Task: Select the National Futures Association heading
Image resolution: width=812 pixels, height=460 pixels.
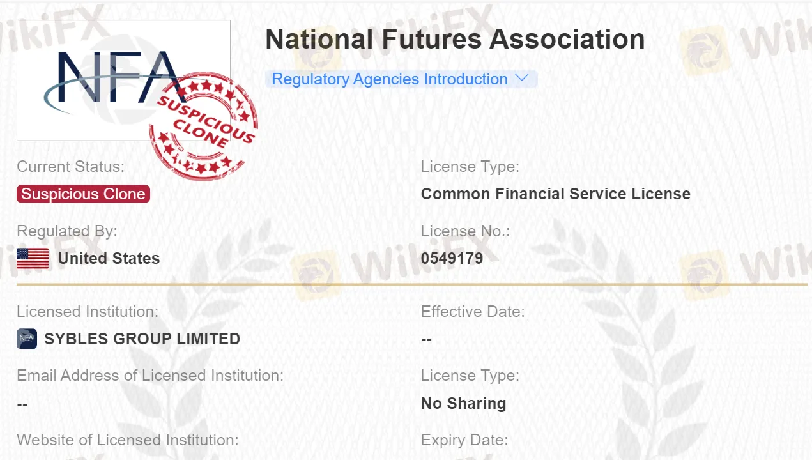Action: coord(455,39)
